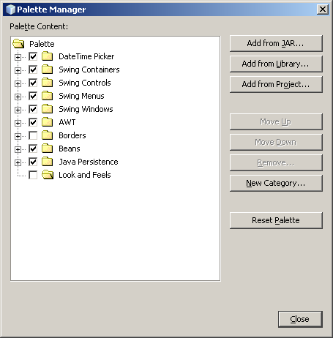The width and height of the screenshot is (333, 338).
Task: Expand the Beans category node
Action: tap(18, 149)
